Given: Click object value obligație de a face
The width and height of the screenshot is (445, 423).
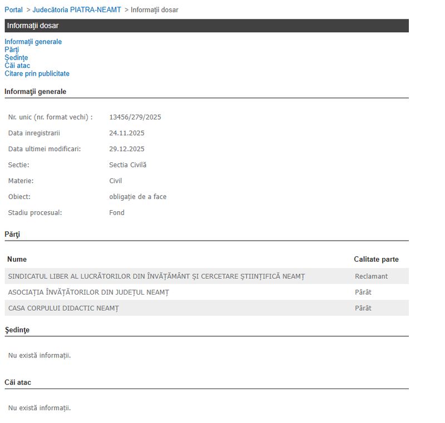Looking at the screenshot, I should tap(137, 196).
